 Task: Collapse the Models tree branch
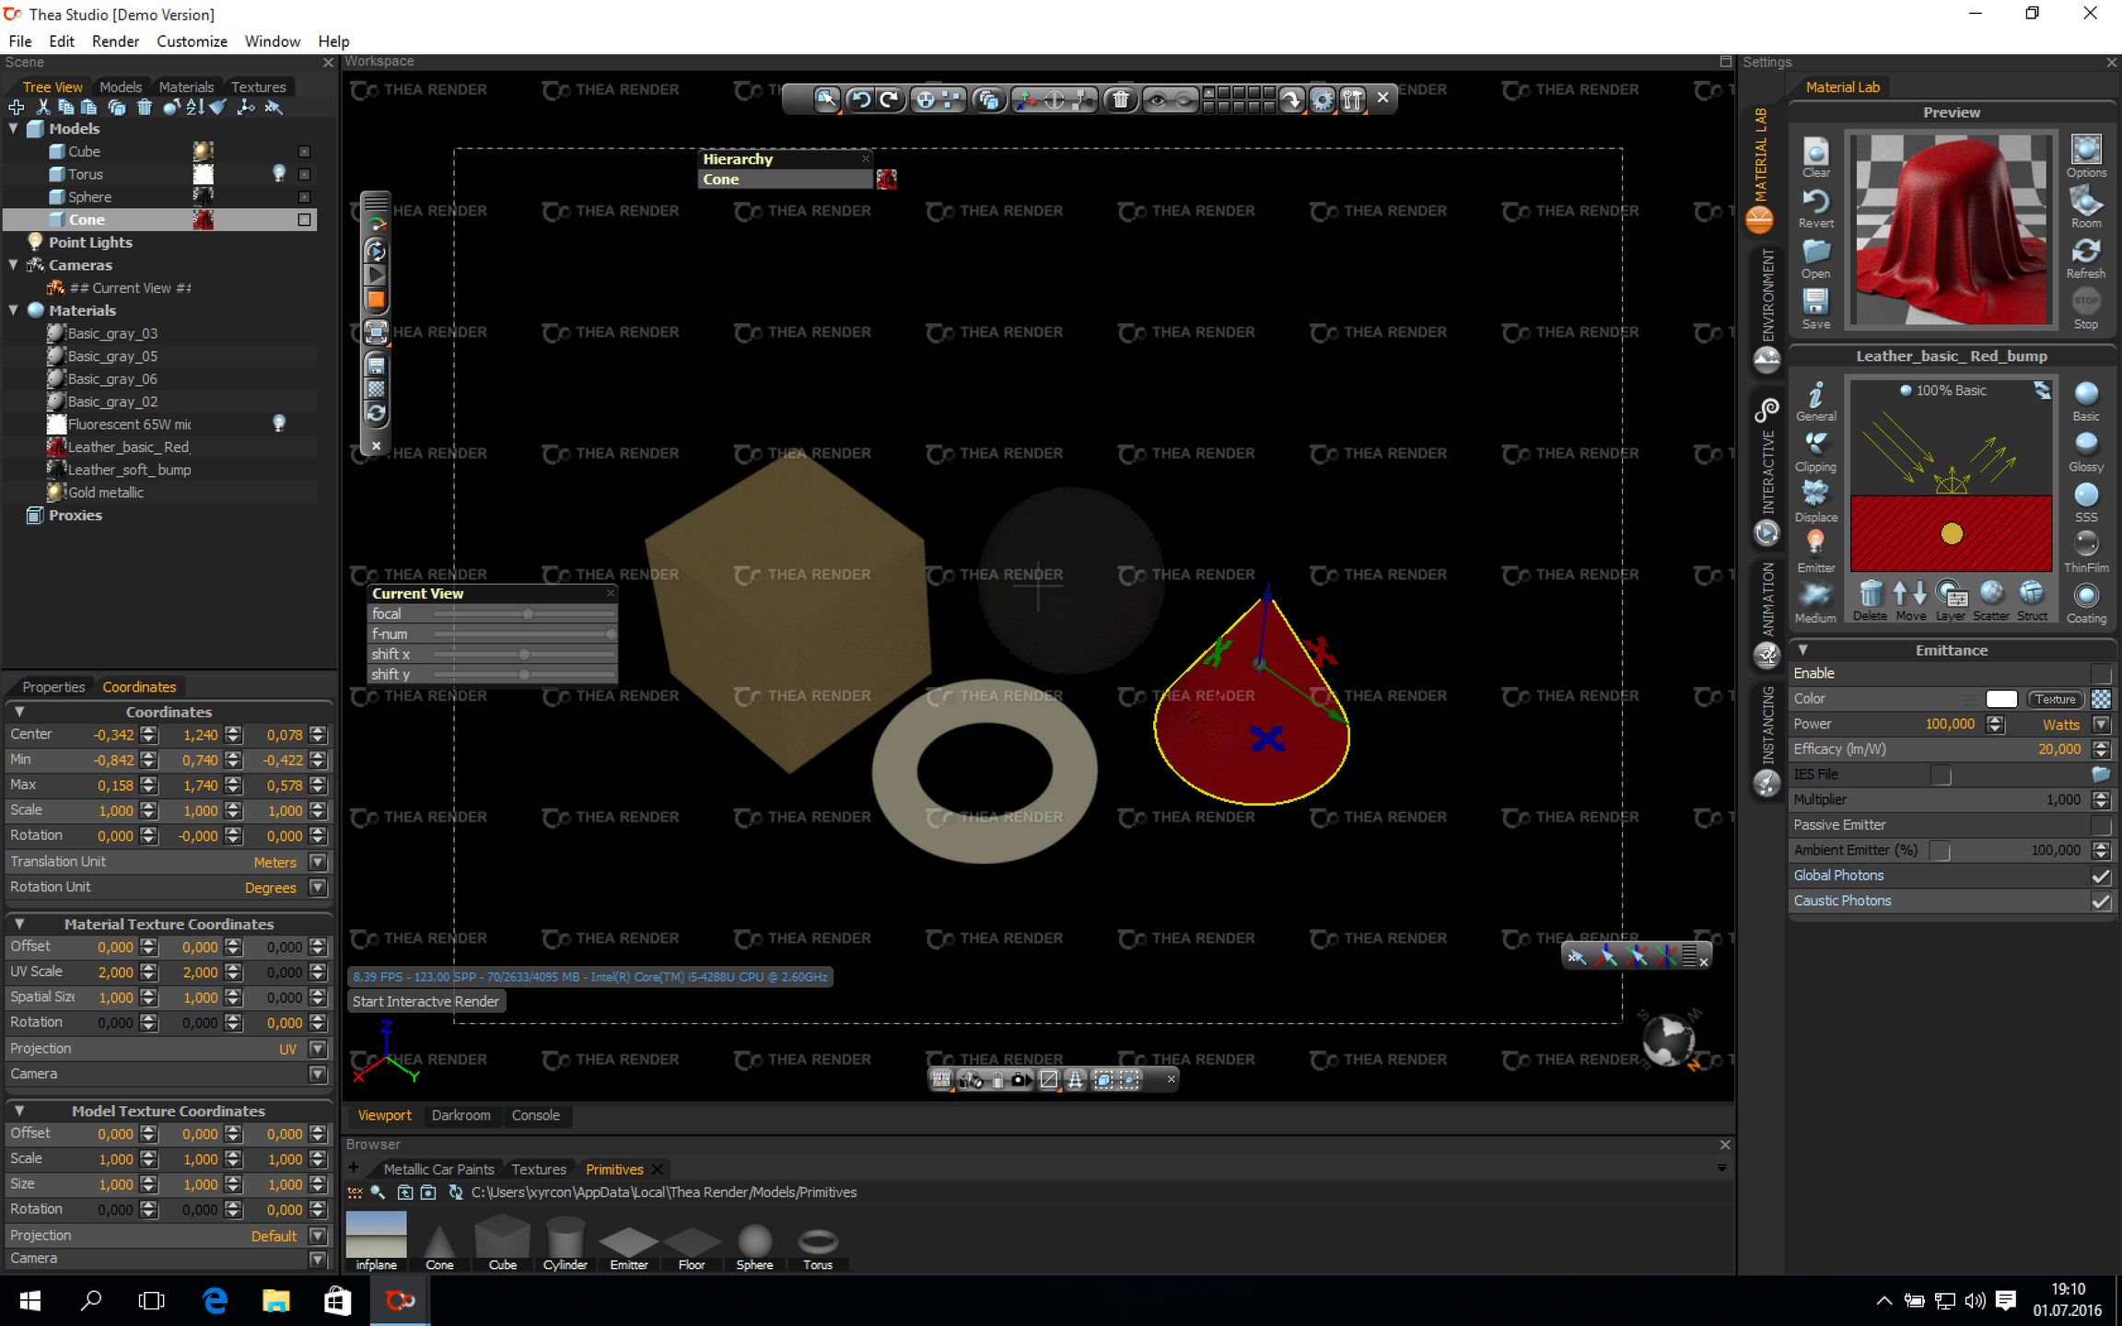coord(13,129)
